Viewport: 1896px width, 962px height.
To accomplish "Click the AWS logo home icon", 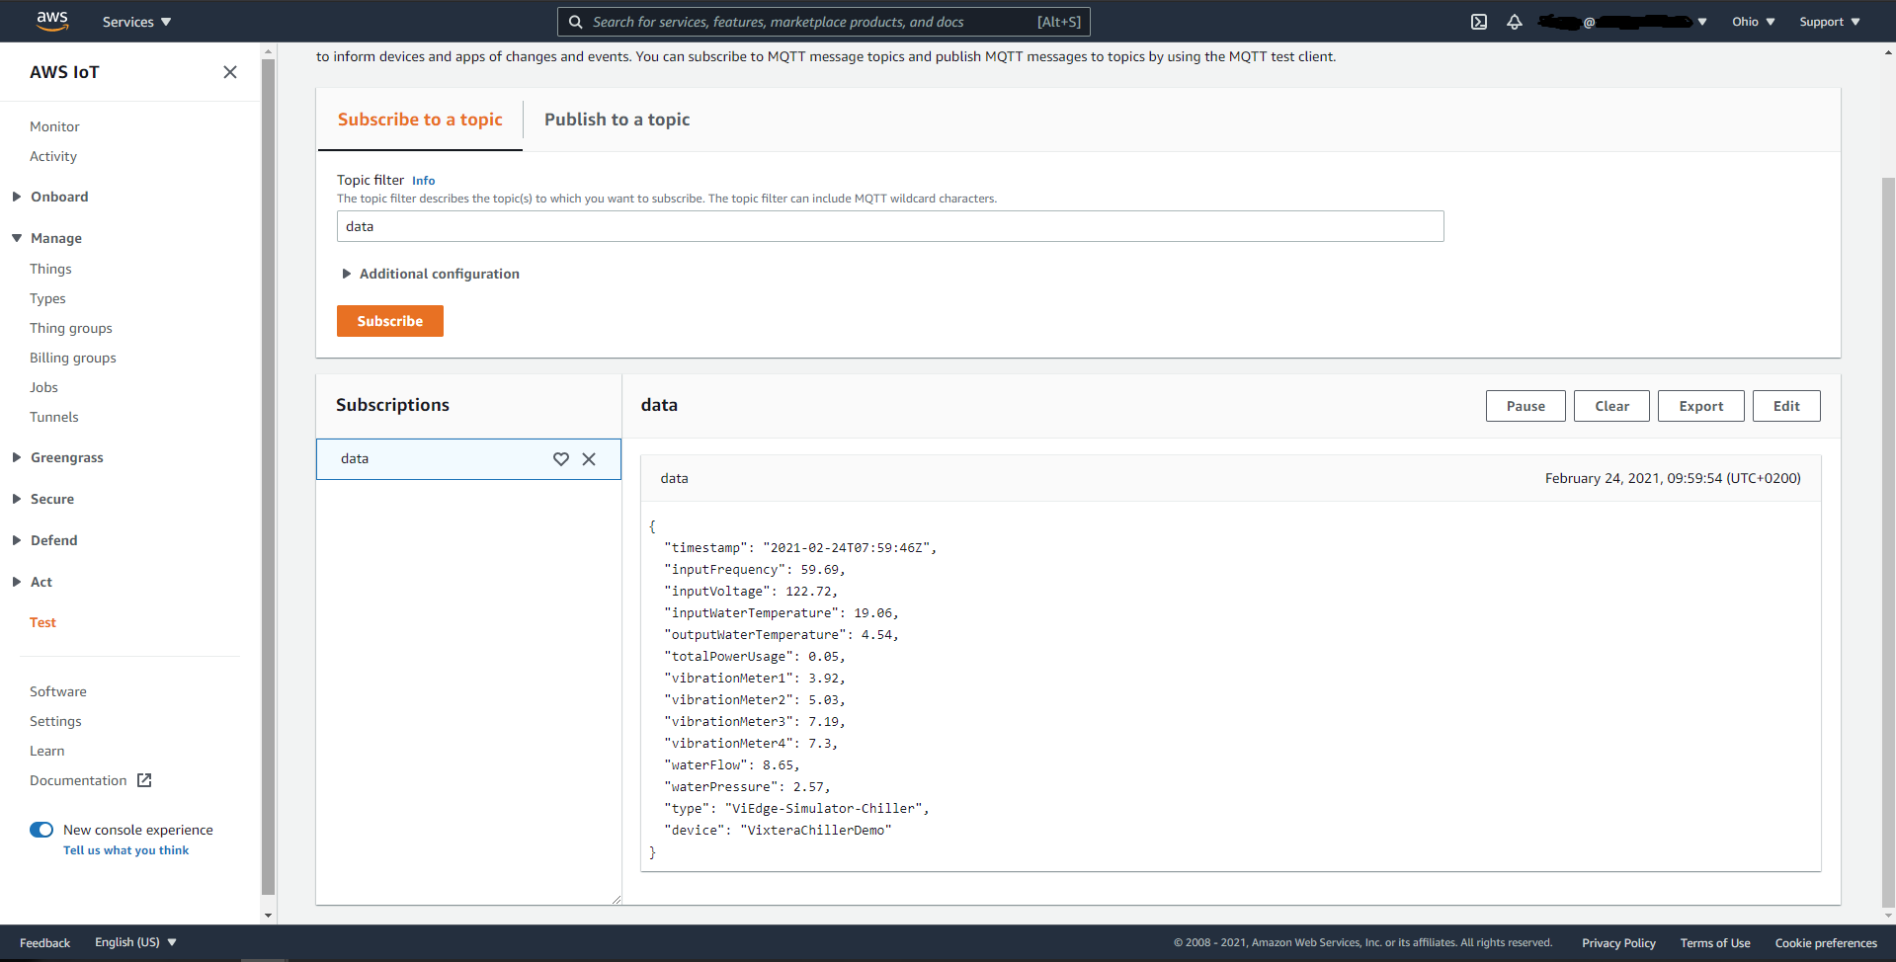I will tap(52, 21).
